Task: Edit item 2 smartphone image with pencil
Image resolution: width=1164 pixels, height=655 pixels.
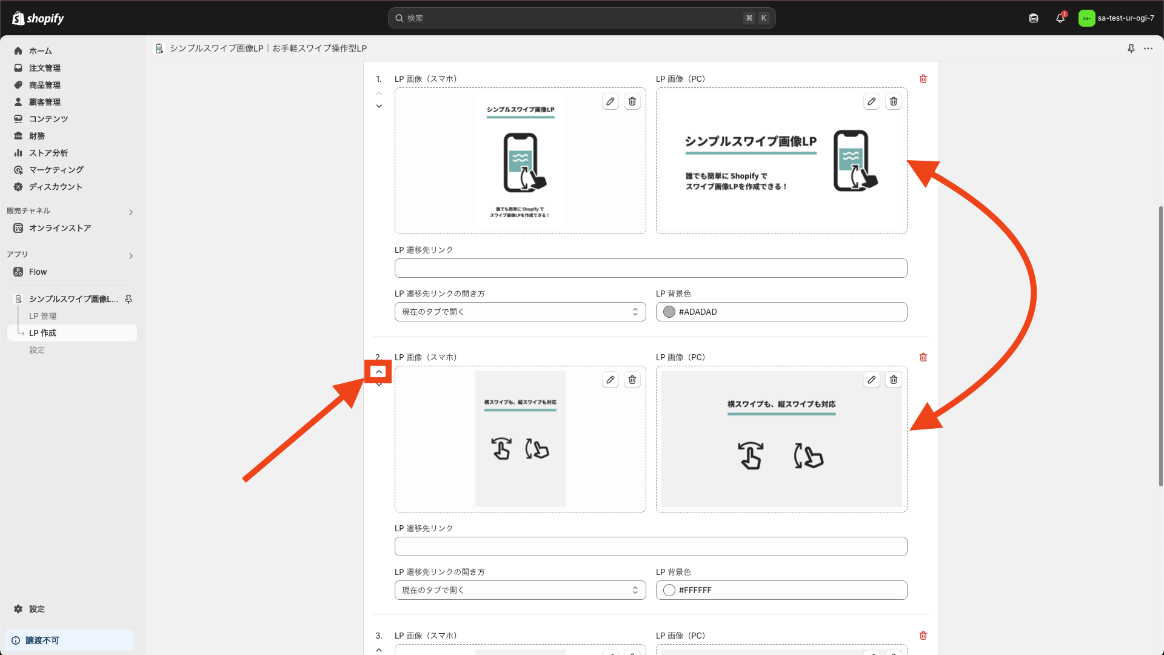Action: coord(610,380)
